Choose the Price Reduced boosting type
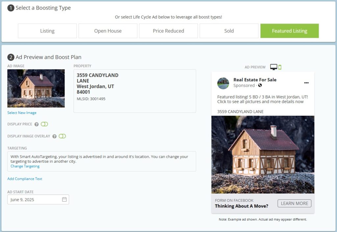The width and height of the screenshot is (337, 232). [168, 31]
